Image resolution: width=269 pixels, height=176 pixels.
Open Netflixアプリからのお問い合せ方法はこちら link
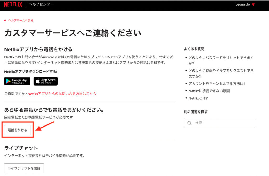click(62, 94)
